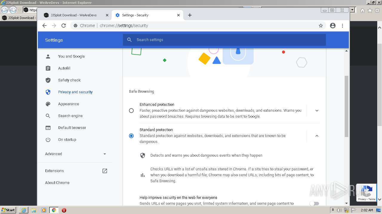This screenshot has width=382, height=214.
Task: Click the Safe Browsing section heading
Action: click(x=141, y=92)
